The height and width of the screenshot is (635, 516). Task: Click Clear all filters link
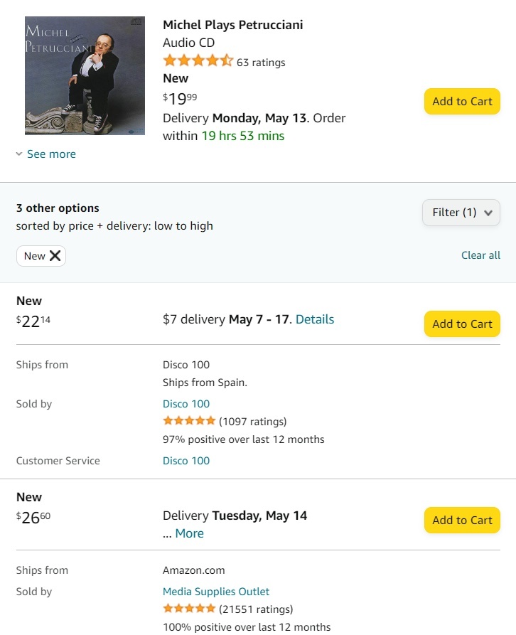pyautogui.click(x=480, y=255)
